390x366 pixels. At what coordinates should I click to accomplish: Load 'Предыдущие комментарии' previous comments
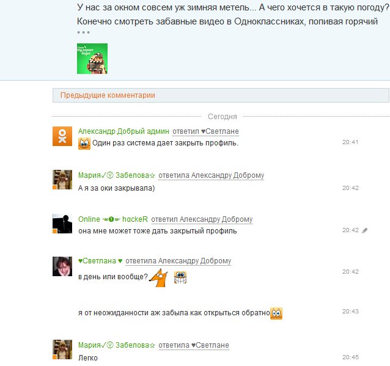point(221,95)
